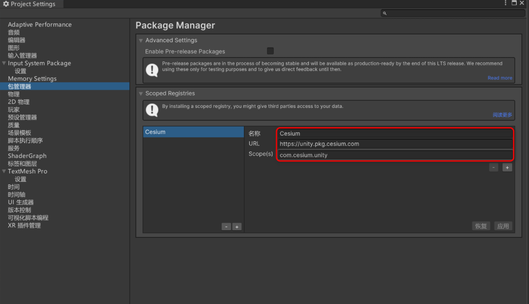Image resolution: width=529 pixels, height=304 pixels.
Task: Click the URL field for the registry
Action: tap(395, 144)
